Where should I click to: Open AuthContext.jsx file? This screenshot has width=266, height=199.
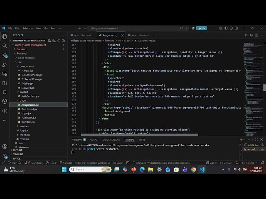30,96
